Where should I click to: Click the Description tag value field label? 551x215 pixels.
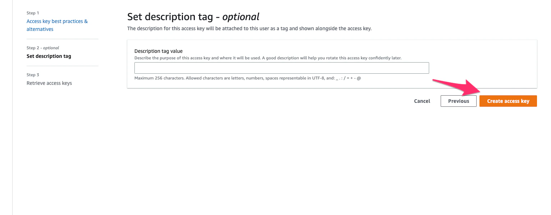(158, 51)
